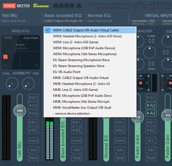The height and width of the screenshot is (166, 172).
Task: Mute the Normal EQ strip
Action: (x=120, y=158)
